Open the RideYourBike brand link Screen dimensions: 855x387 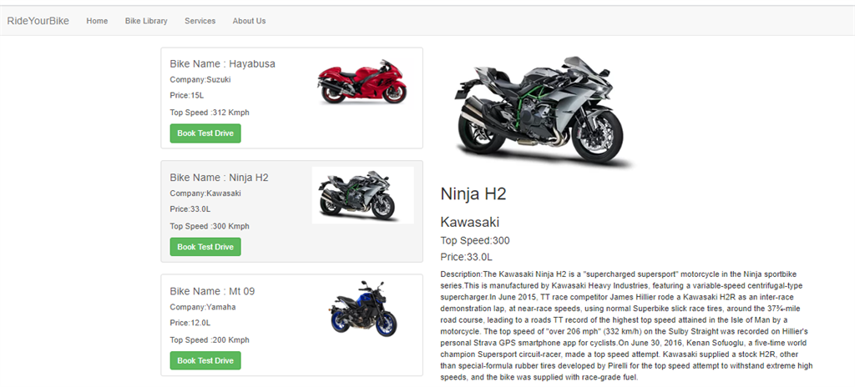click(x=38, y=21)
